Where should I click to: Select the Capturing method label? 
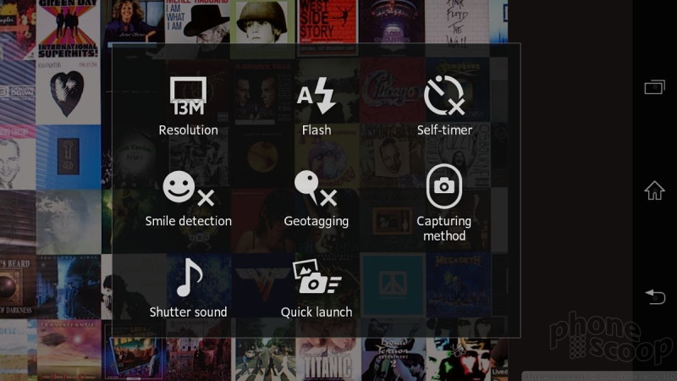pos(443,229)
